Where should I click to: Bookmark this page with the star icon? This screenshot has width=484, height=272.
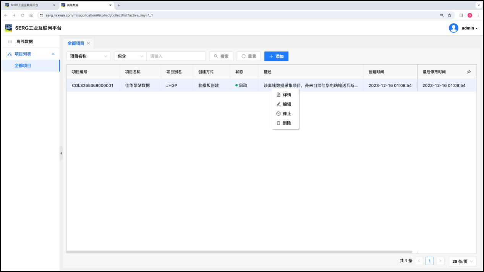tap(450, 15)
